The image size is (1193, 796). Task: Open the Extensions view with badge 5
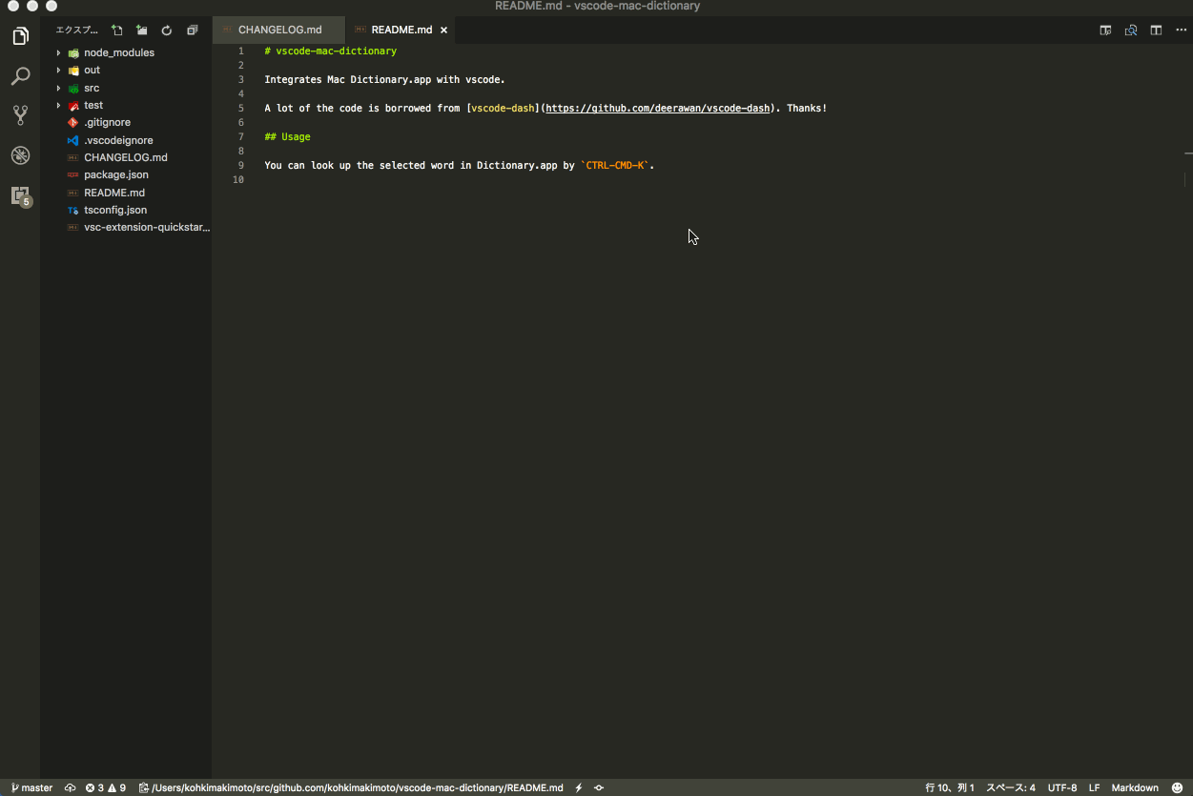[21, 196]
